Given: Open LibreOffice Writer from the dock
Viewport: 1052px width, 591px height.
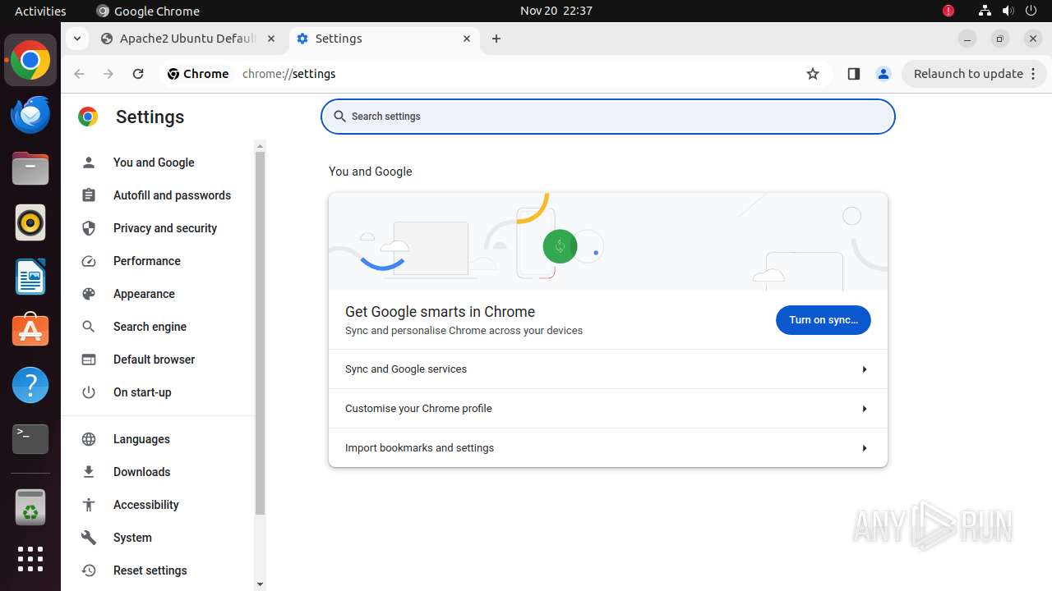Looking at the screenshot, I should click(30, 277).
